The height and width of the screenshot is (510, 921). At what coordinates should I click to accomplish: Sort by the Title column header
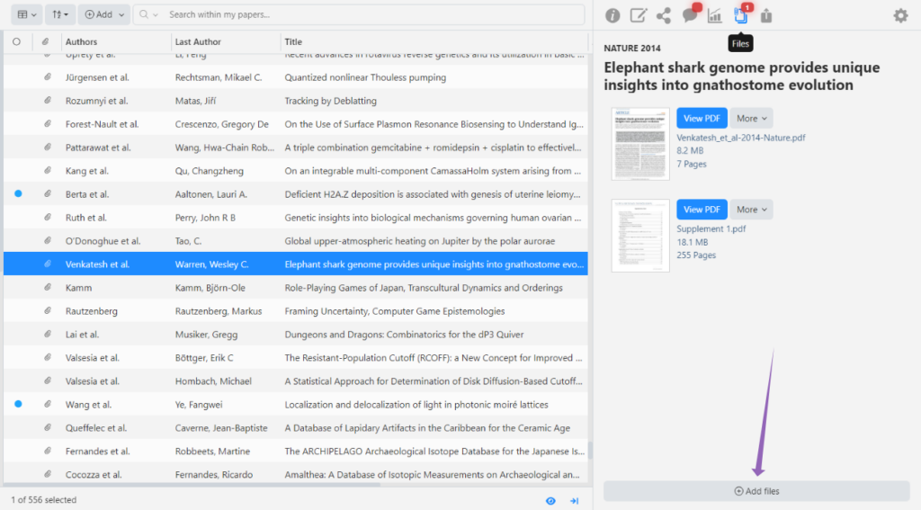click(432, 41)
